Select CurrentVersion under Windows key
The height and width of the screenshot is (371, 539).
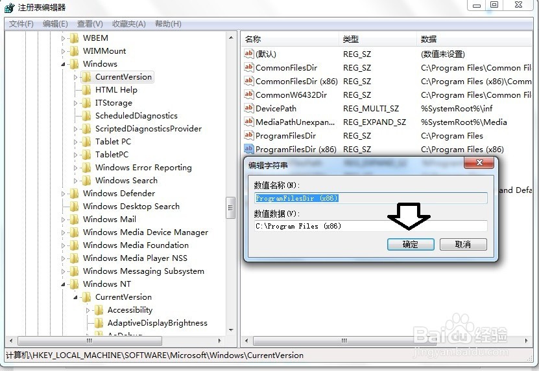123,77
